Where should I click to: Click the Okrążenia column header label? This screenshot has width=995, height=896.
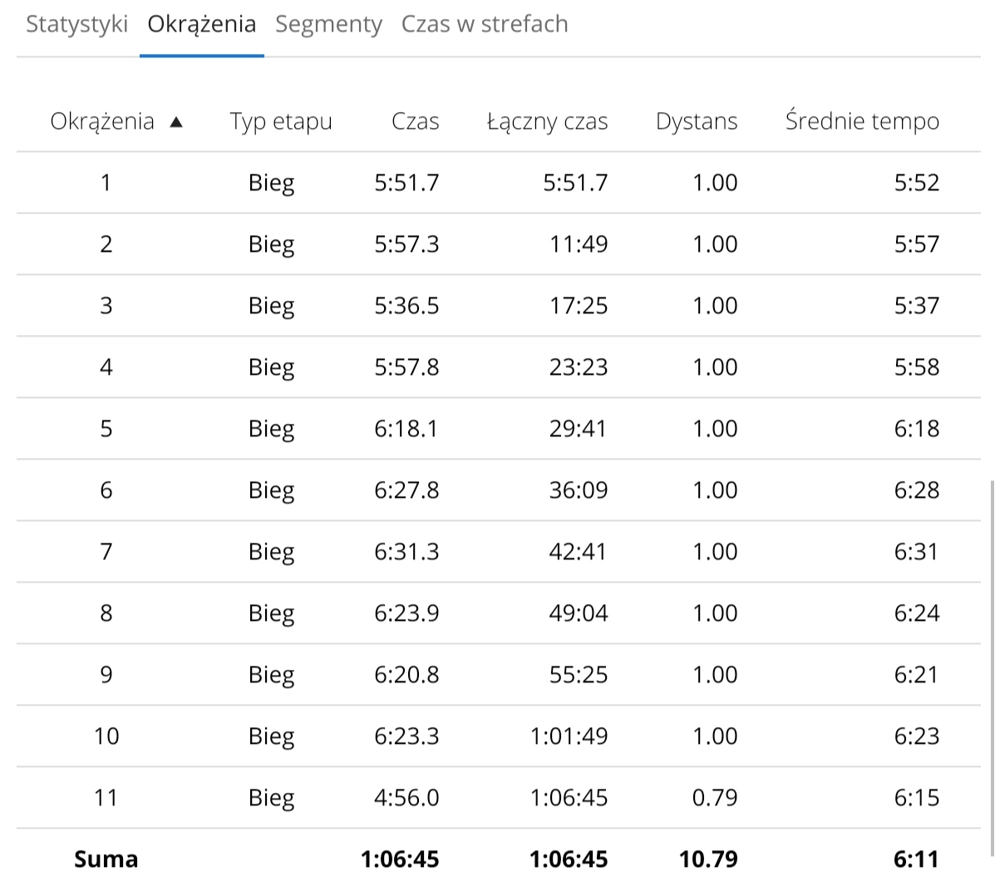point(102,122)
